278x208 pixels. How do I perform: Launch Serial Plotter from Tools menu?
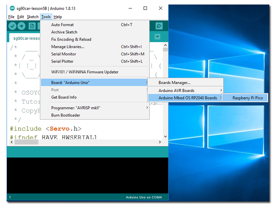[x=95, y=61]
